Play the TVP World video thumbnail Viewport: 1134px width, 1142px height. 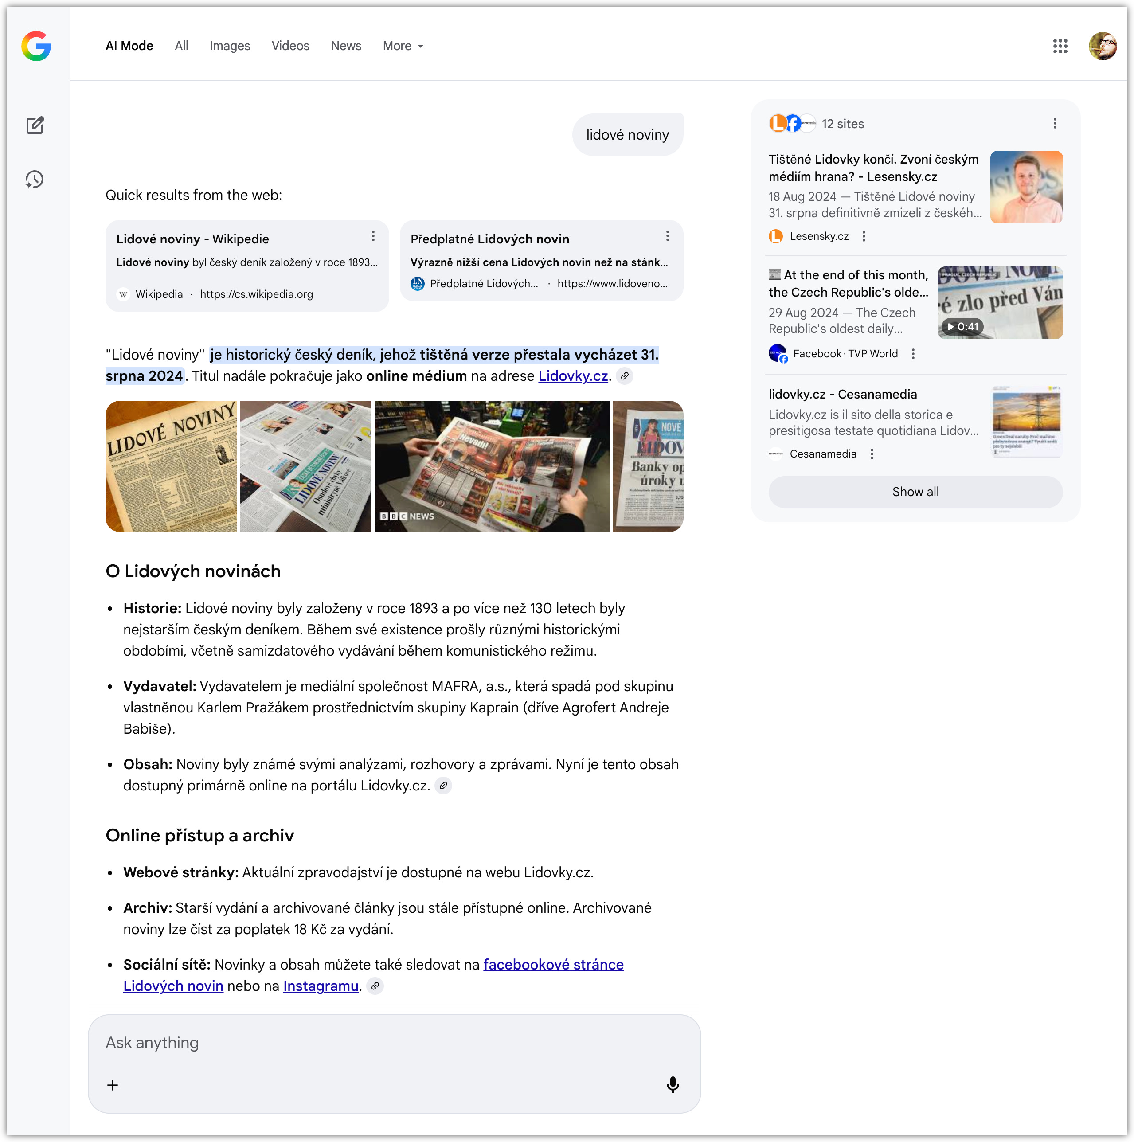pyautogui.click(x=1000, y=303)
